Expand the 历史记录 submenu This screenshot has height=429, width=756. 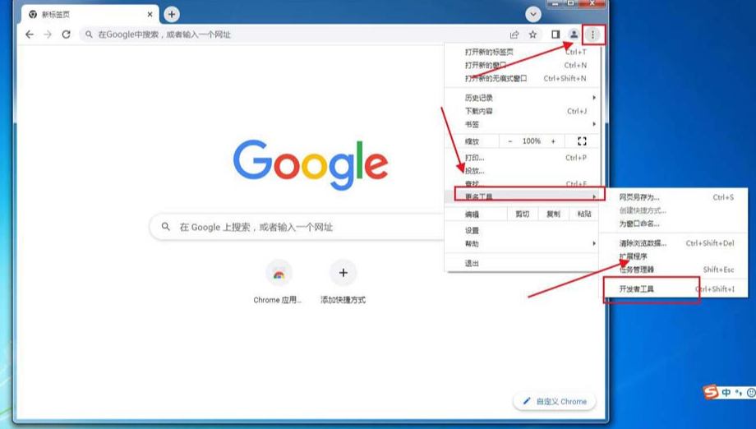click(523, 98)
